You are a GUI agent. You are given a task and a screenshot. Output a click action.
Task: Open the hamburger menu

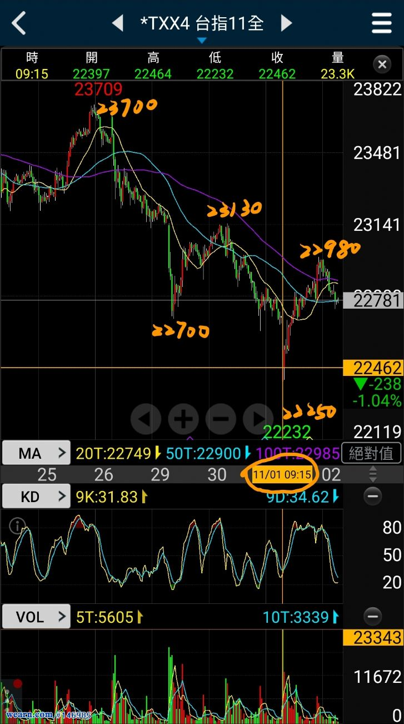point(382,23)
